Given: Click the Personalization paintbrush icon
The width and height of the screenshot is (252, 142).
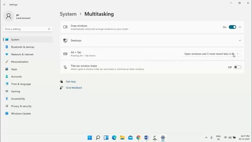Looking at the screenshot, I should tap(7, 62).
